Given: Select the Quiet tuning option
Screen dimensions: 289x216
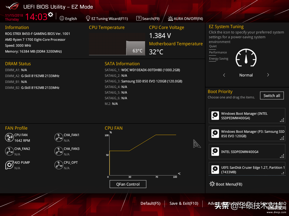Looking at the screenshot, I should 213,46.
